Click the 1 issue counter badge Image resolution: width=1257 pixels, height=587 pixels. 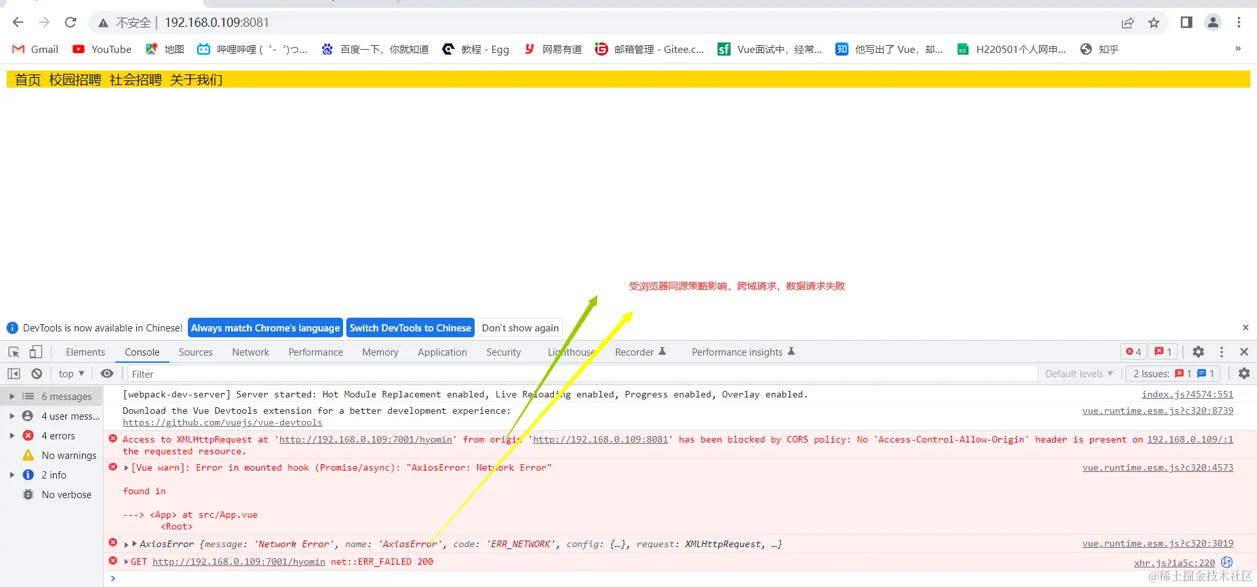coord(1163,352)
